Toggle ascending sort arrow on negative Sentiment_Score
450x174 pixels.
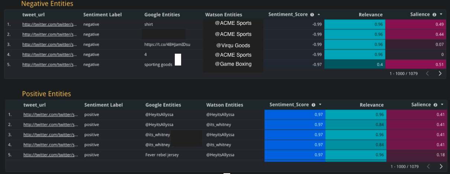(319, 15)
